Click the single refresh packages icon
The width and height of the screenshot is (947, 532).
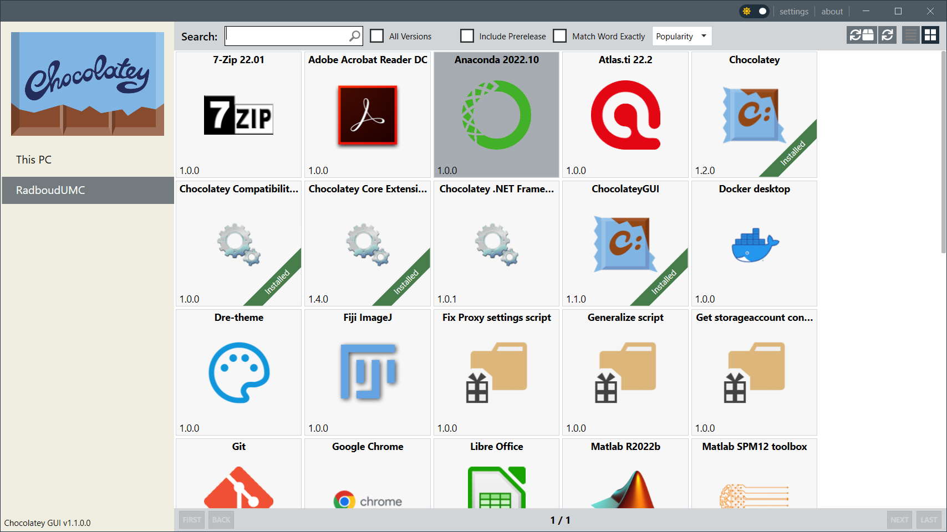(887, 35)
